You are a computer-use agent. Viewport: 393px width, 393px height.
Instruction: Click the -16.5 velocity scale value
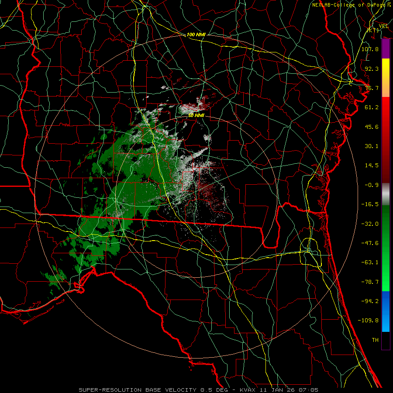tap(370, 204)
